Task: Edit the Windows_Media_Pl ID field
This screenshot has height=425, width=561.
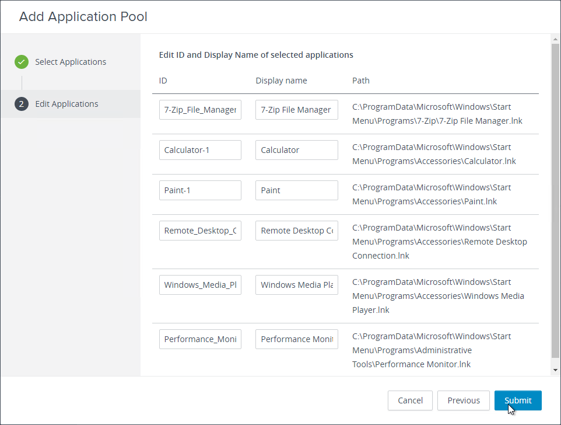Action: 200,285
